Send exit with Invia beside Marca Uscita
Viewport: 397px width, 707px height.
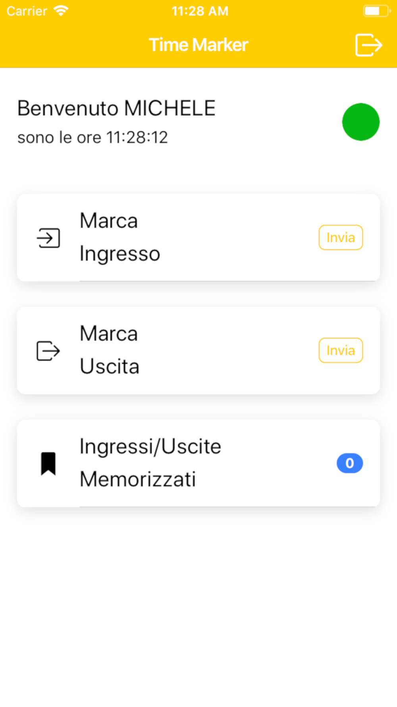[x=341, y=350]
